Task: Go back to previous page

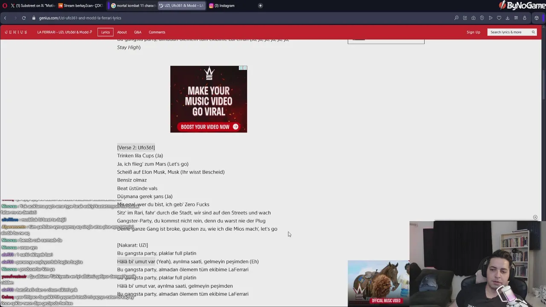Action: click(x=5, y=18)
